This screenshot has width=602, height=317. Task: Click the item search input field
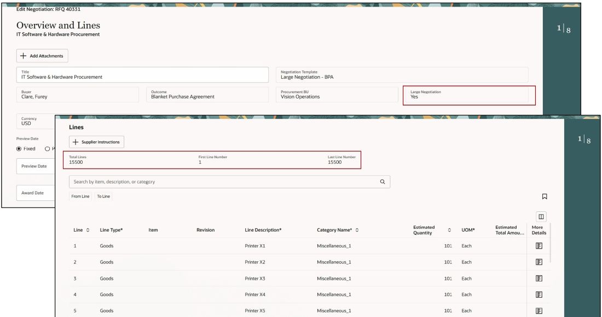point(219,181)
